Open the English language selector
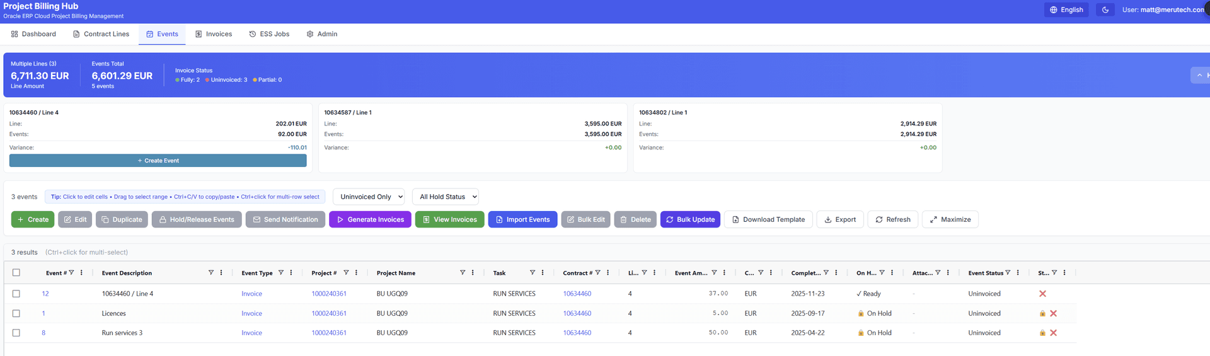Image resolution: width=1210 pixels, height=356 pixels. click(x=1066, y=10)
